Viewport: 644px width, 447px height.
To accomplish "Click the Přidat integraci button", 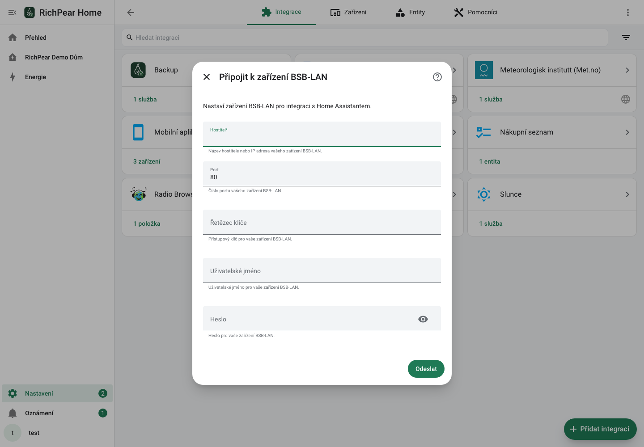I will tap(600, 429).
